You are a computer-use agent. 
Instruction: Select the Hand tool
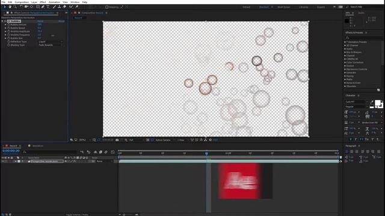point(10,7)
